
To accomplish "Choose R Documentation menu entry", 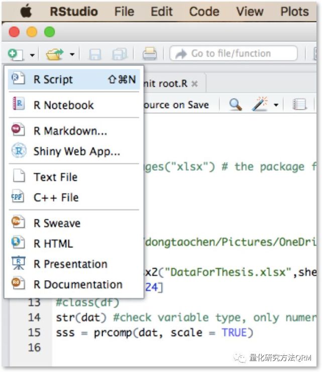I will pyautogui.click(x=74, y=284).
